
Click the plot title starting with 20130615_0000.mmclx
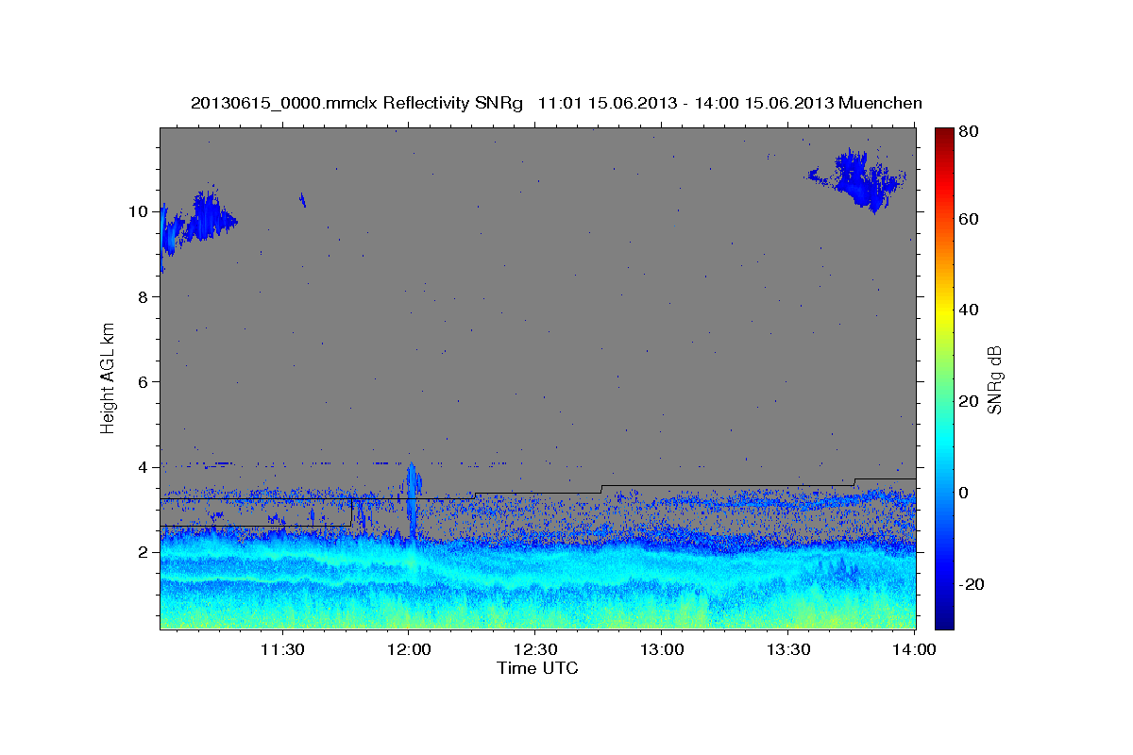click(x=556, y=103)
